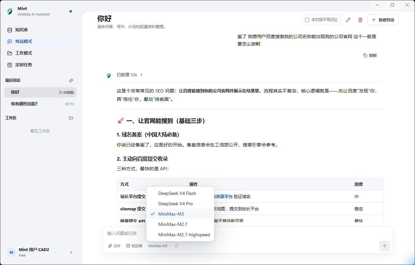The image size is (415, 265).
Task: Click the 文件 attachment button
Action: tap(114, 246)
